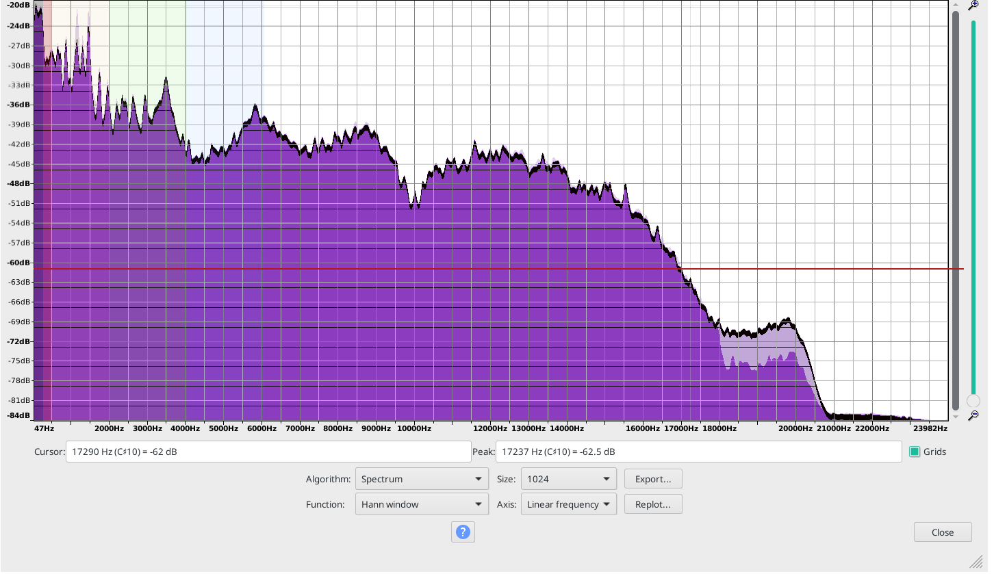Click the scrollbar up arrow

(x=956, y=5)
